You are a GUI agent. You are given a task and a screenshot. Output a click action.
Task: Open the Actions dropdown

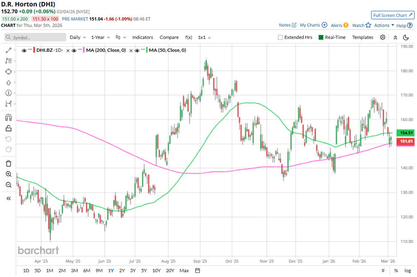point(384,25)
